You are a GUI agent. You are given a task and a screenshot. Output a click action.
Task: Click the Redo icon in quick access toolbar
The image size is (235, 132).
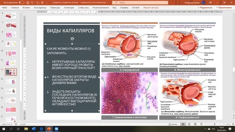[38, 3]
